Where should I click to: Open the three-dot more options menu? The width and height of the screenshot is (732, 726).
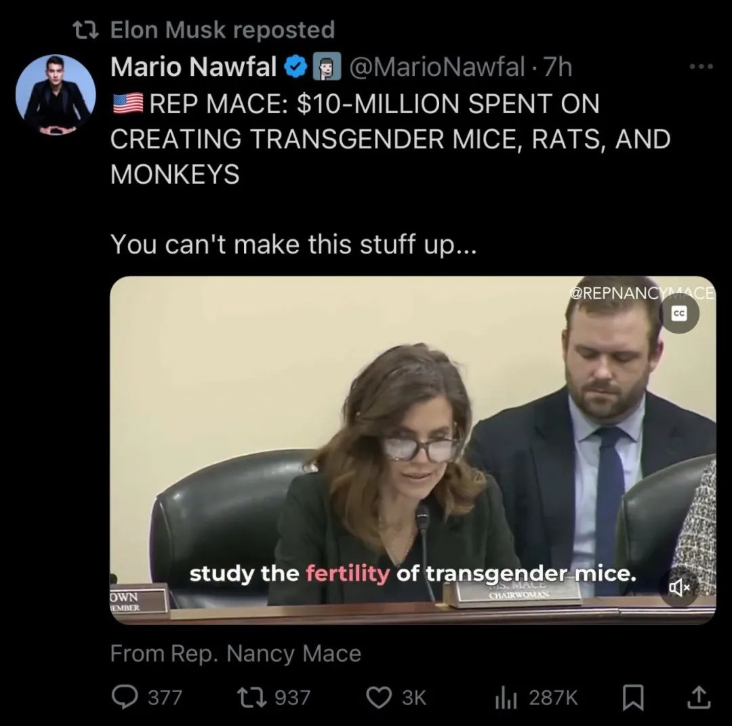[701, 67]
